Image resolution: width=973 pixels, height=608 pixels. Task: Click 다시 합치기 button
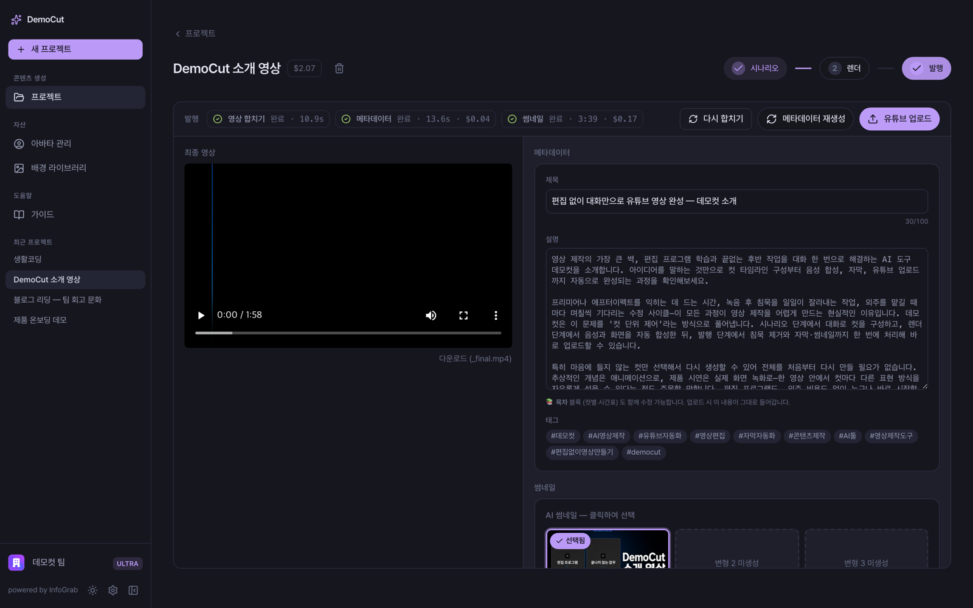click(x=716, y=119)
